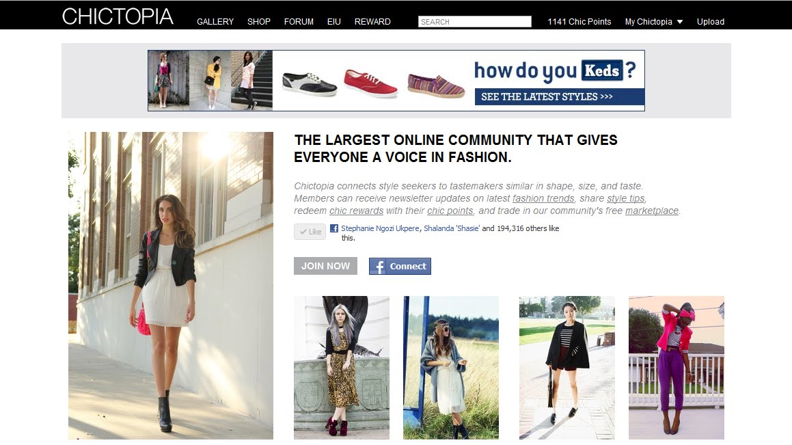Click '194,316 others like this' text

(x=528, y=228)
